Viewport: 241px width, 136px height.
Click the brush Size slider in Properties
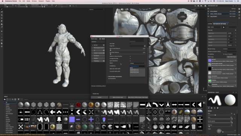[220, 115]
